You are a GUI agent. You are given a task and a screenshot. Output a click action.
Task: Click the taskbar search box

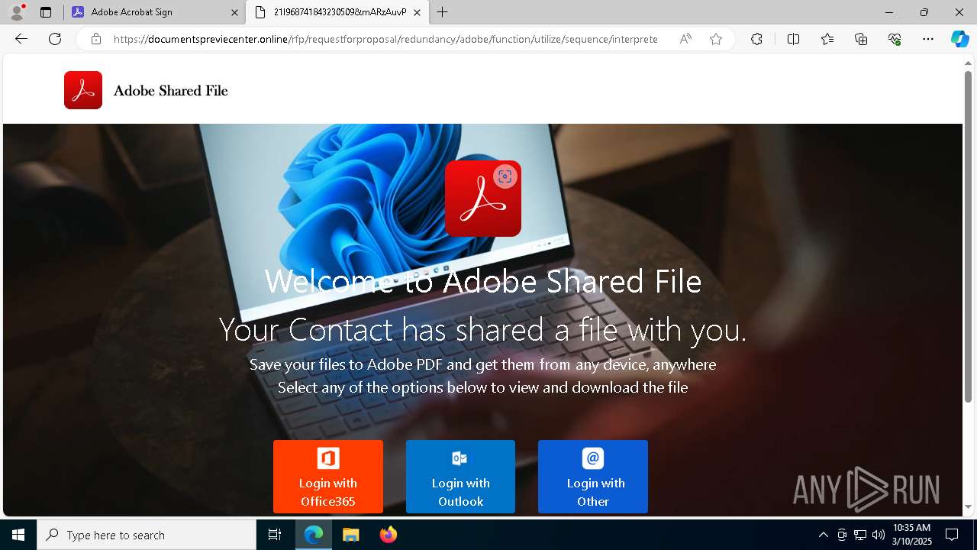(x=147, y=535)
